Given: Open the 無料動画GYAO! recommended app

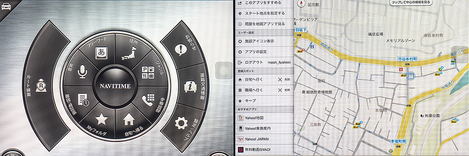Looking at the screenshot, I should [x=265, y=149].
